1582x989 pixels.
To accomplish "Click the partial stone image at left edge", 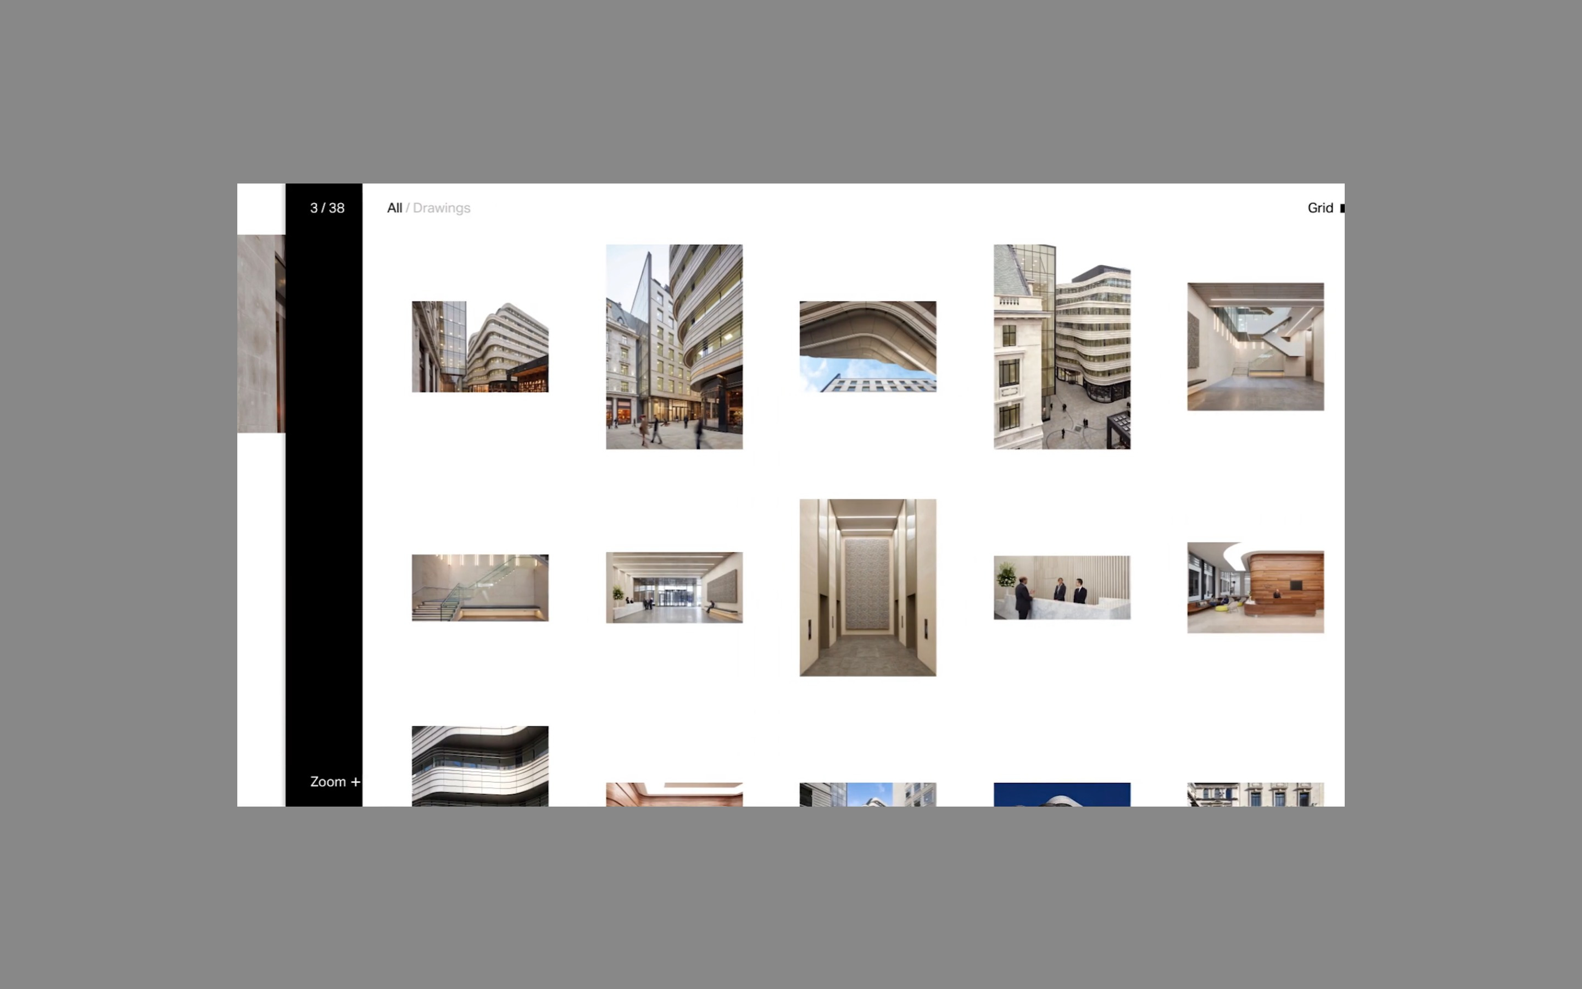I will [261, 334].
